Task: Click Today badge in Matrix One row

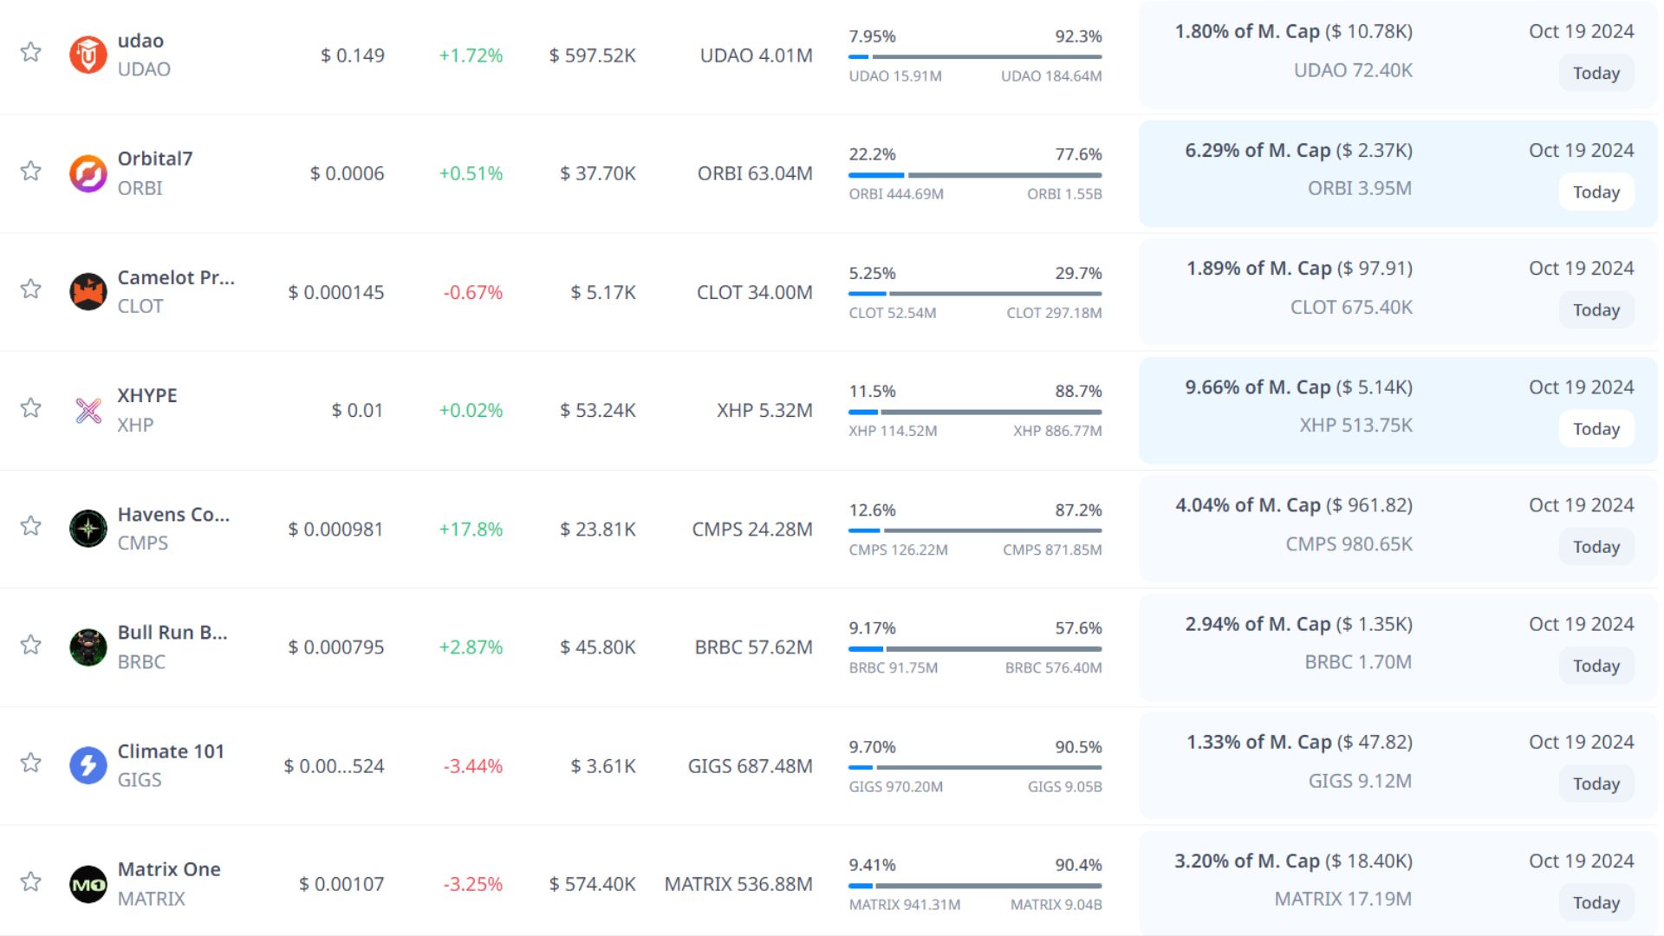Action: tap(1596, 903)
